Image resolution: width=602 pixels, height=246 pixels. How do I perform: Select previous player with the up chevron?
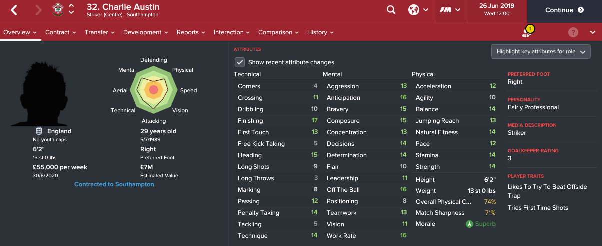(x=71, y=6)
